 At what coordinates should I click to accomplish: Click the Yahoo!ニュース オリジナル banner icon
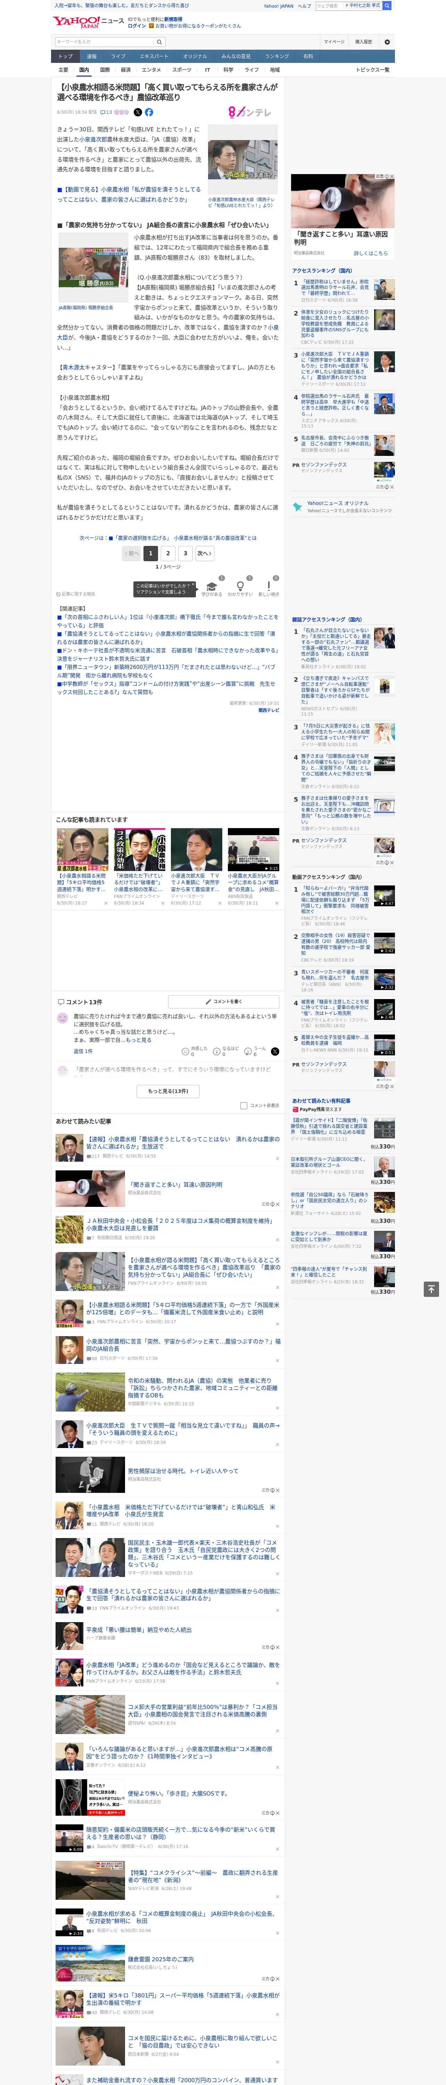(299, 507)
